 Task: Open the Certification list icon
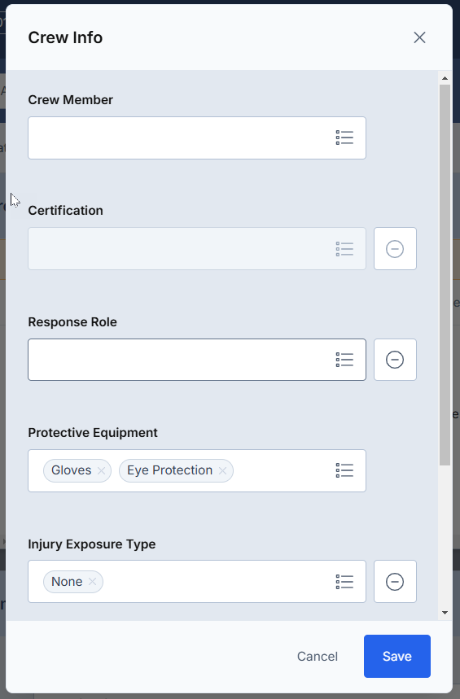pyautogui.click(x=344, y=249)
